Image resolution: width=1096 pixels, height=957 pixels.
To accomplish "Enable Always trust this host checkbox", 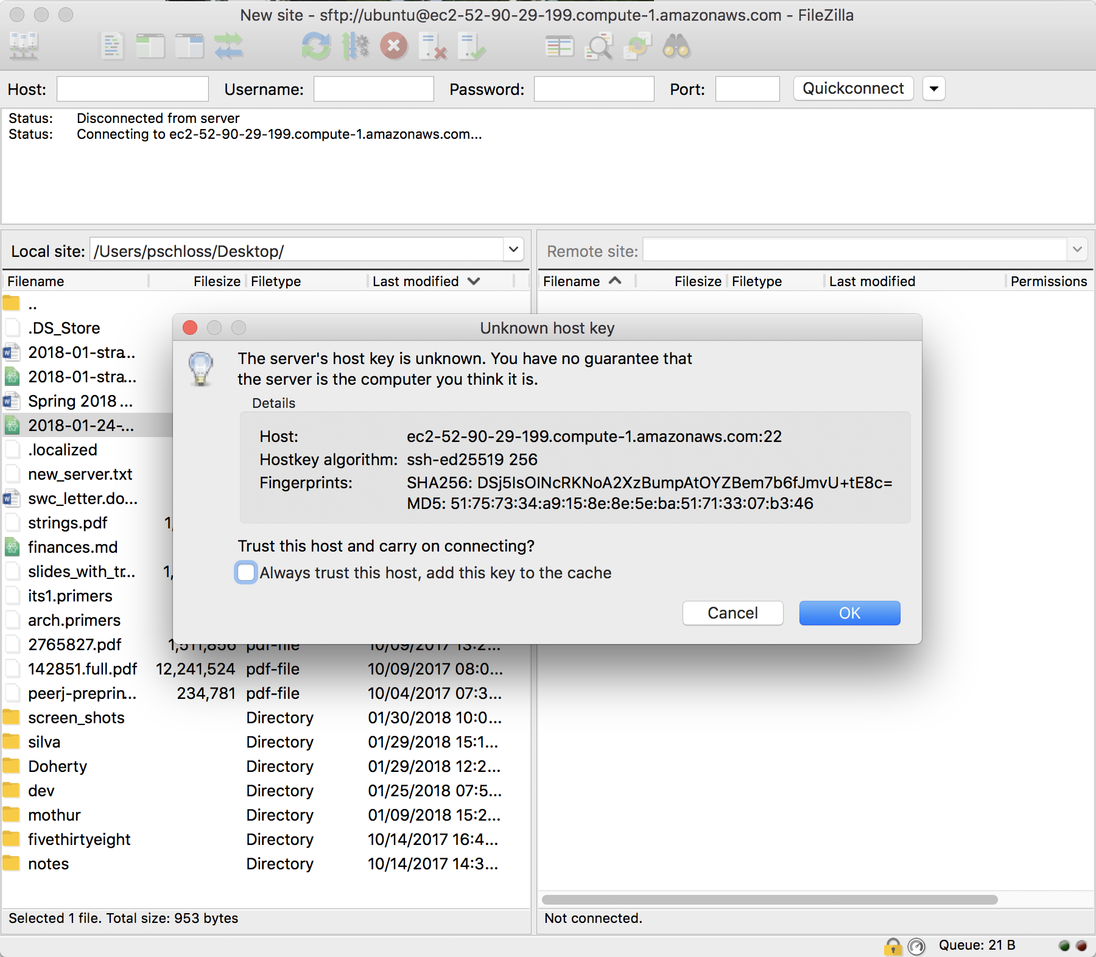I will tap(246, 573).
